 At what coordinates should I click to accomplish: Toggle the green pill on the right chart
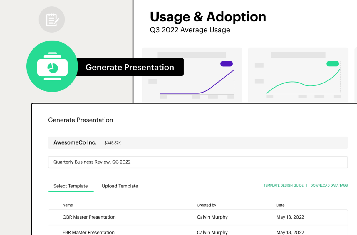[333, 63]
